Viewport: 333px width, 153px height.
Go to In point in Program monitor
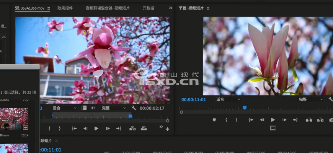pos(251,120)
